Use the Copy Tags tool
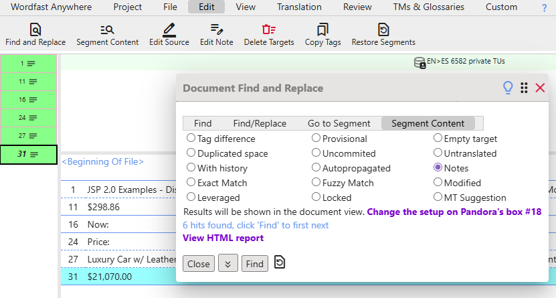 [322, 34]
